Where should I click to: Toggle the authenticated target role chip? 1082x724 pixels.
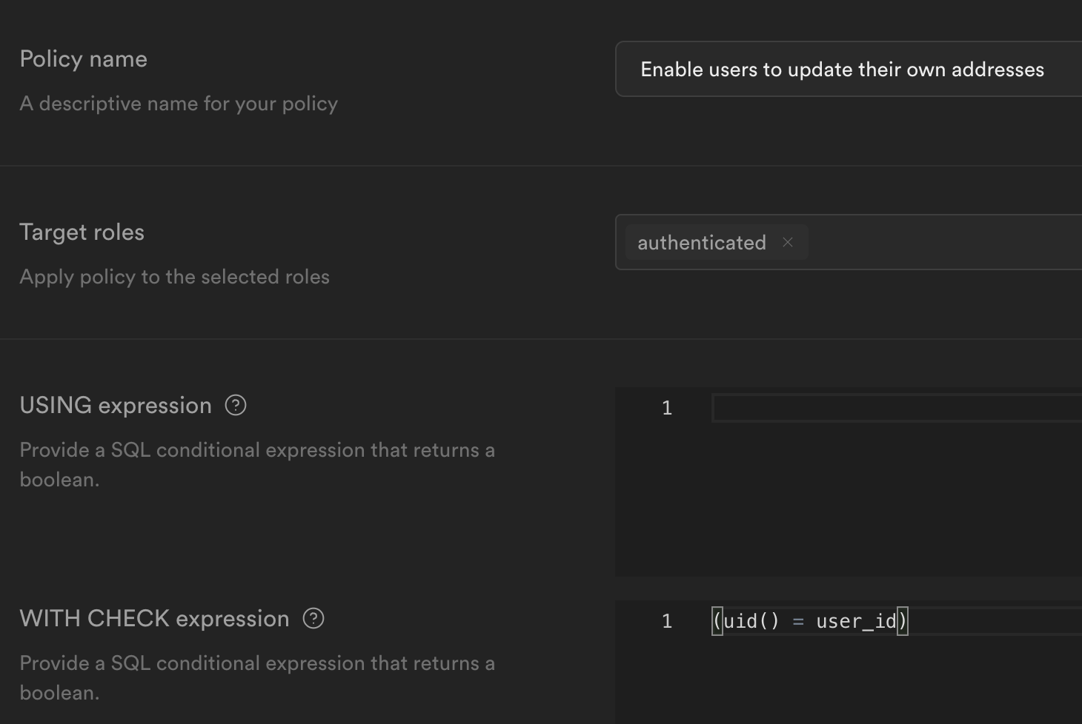[x=702, y=242]
